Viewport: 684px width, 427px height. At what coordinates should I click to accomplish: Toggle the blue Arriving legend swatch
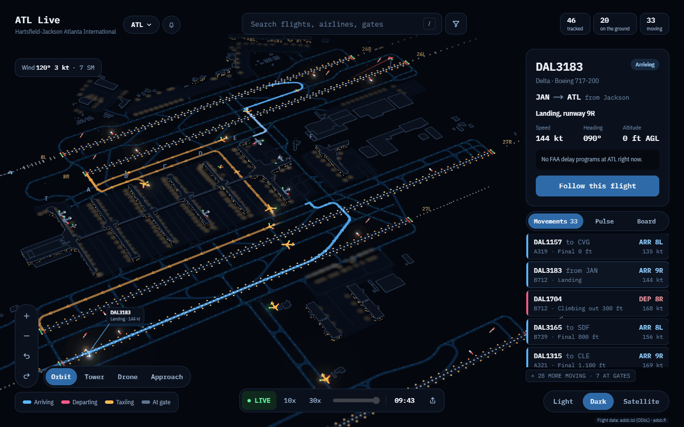(x=27, y=402)
